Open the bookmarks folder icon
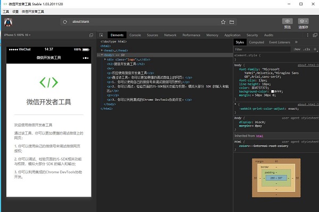This screenshot has width=319, height=212. (x=232, y=22)
